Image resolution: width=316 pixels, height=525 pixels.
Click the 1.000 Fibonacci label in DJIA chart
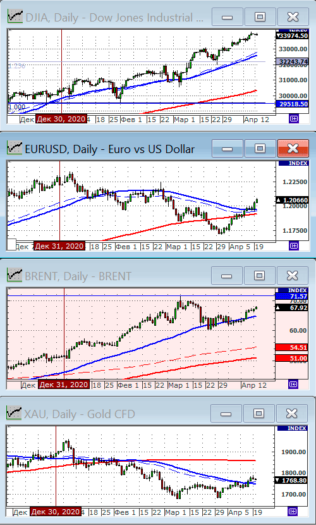pos(17,107)
